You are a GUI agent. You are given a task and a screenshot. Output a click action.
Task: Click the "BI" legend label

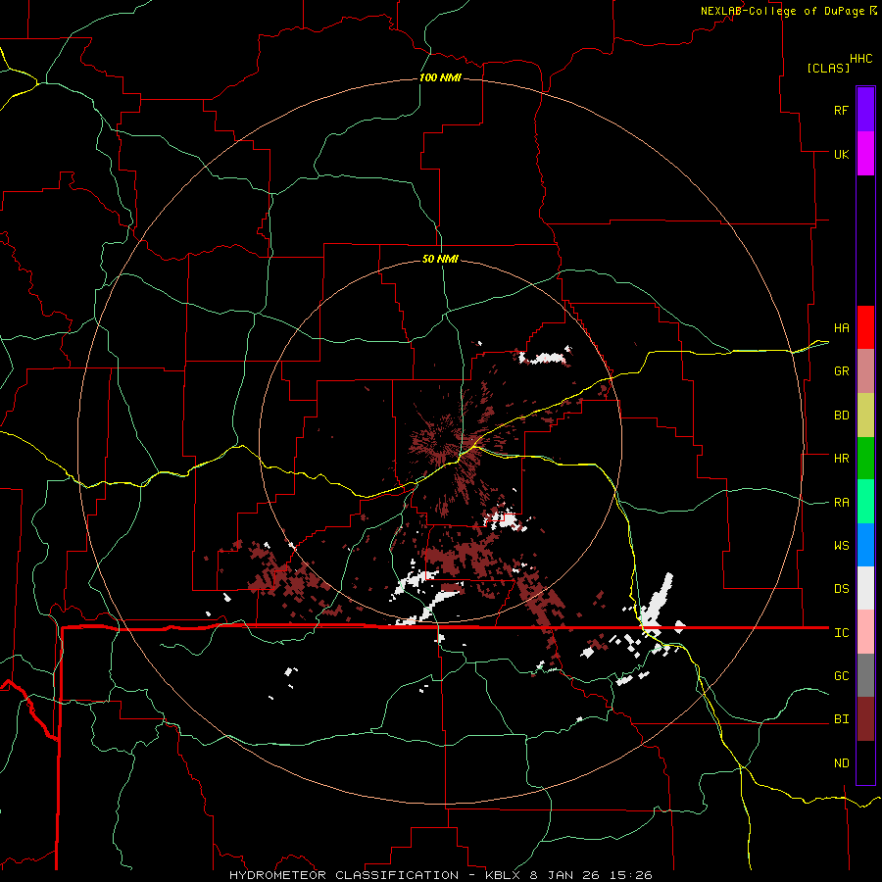coord(841,719)
